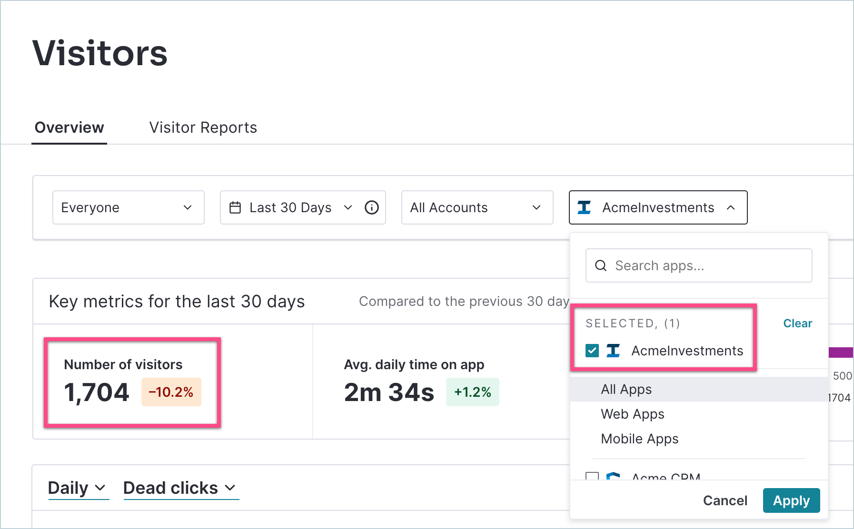The width and height of the screenshot is (854, 529).
Task: Switch to the Overview tab
Action: 70,127
